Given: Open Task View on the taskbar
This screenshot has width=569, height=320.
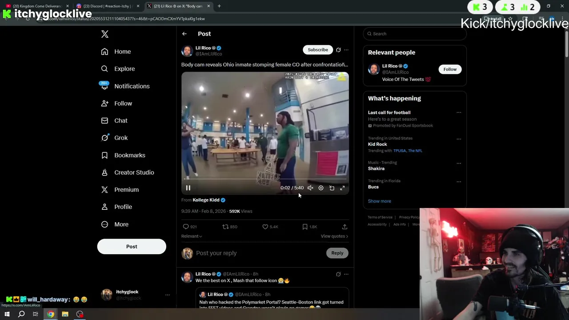Looking at the screenshot, I should click(x=36, y=314).
